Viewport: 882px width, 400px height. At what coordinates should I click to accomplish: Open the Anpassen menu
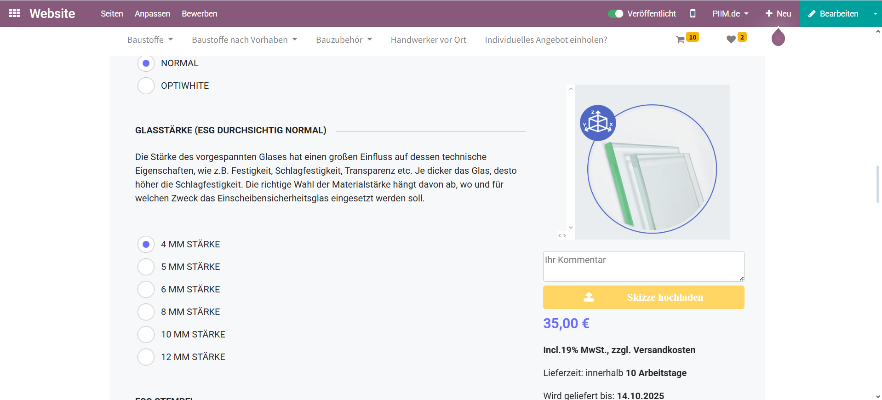(x=152, y=14)
